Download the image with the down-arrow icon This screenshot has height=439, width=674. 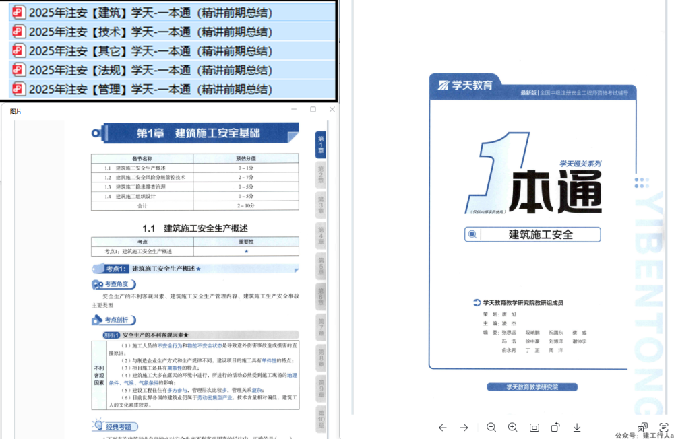pos(577,428)
